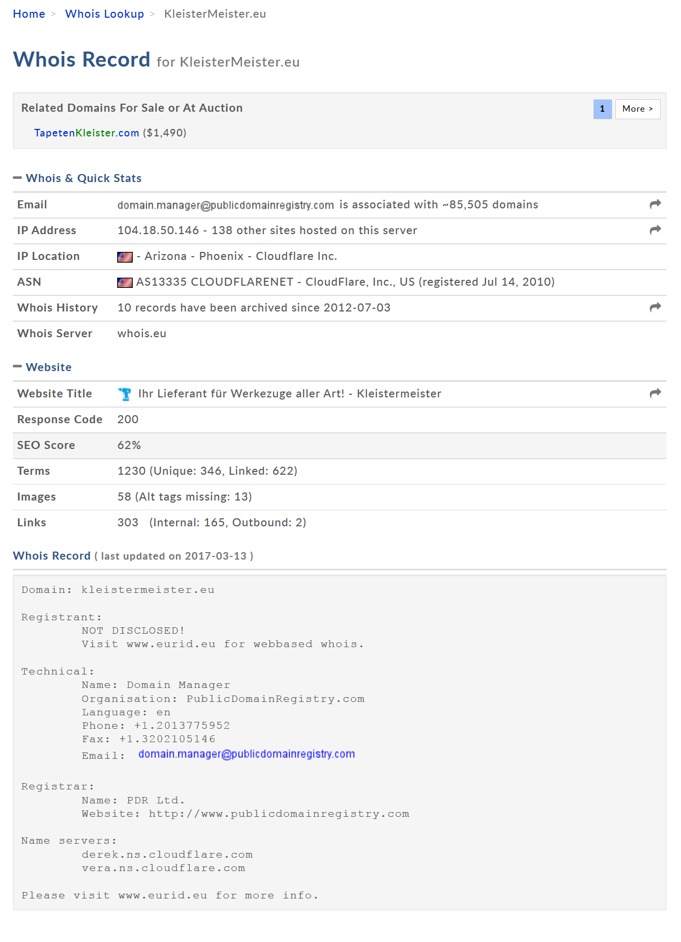This screenshot has width=681, height=942.
Task: Click name server vera.ns.cloudflare.com
Action: tap(163, 868)
